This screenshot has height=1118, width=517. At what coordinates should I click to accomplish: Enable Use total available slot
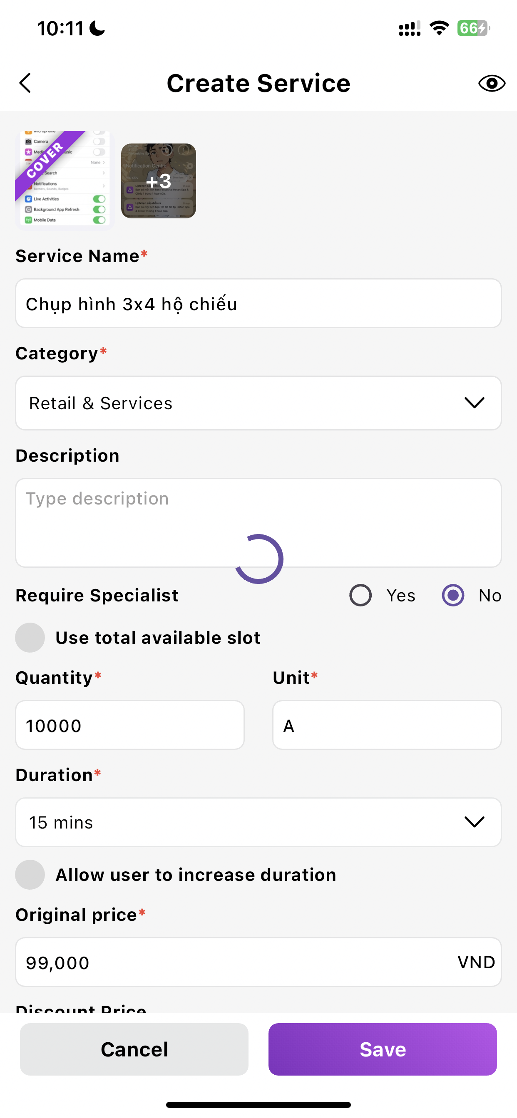click(x=30, y=638)
